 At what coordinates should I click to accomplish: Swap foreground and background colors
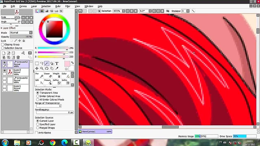pyautogui.click(x=72, y=63)
